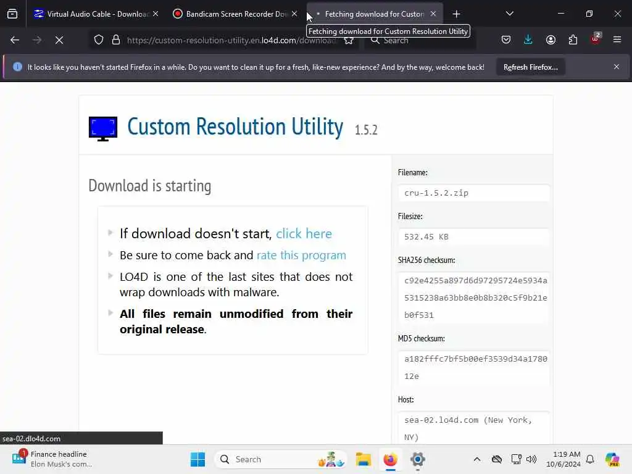Open Extensions puzzle icon
Screen dimensions: 632x474
tap(573, 40)
